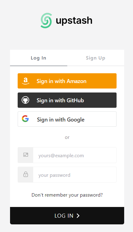
Task: Click the Sign in with Amazon label text
Action: click(x=61, y=81)
